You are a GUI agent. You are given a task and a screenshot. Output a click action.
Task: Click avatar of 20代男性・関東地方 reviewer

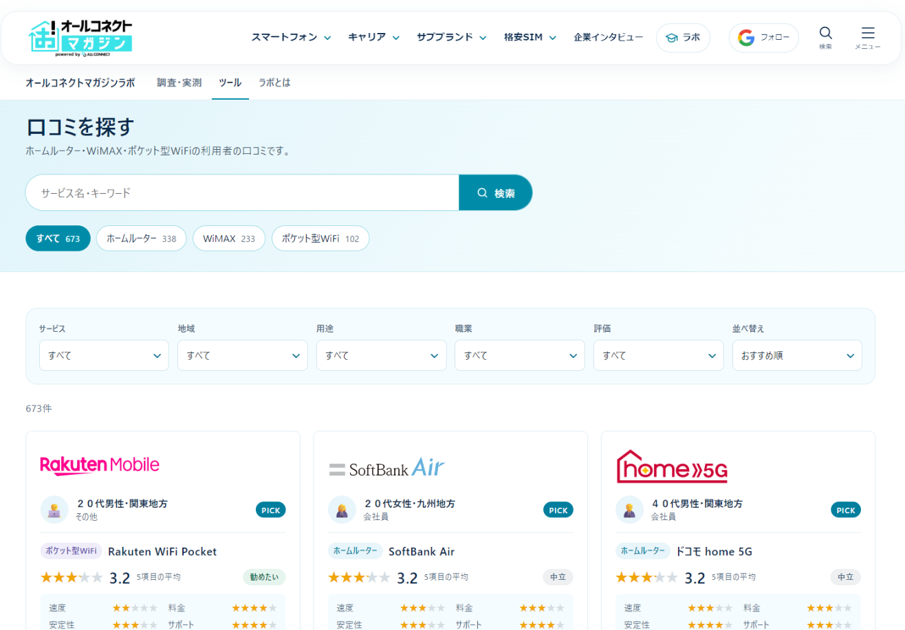tap(54, 510)
